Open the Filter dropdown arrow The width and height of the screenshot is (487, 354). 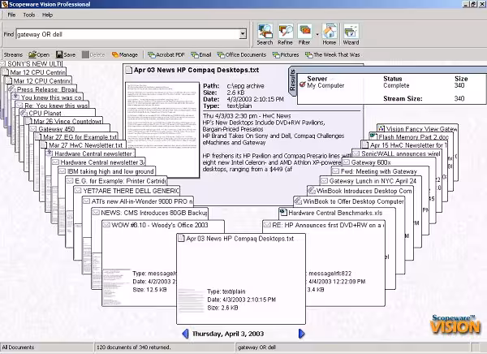[317, 34]
